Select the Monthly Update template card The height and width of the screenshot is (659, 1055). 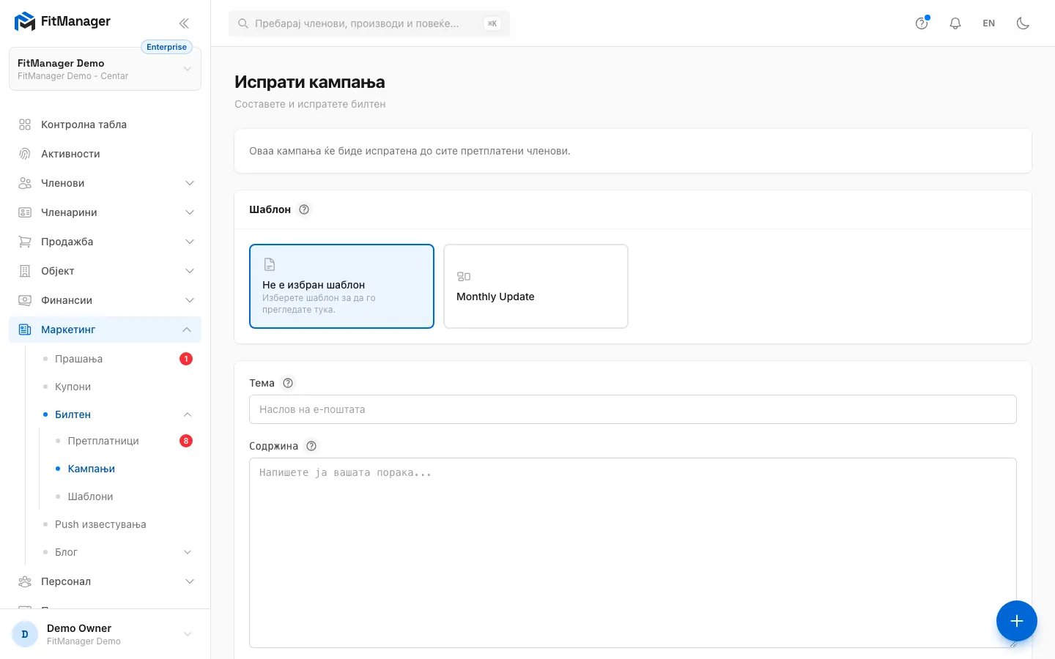tap(536, 286)
